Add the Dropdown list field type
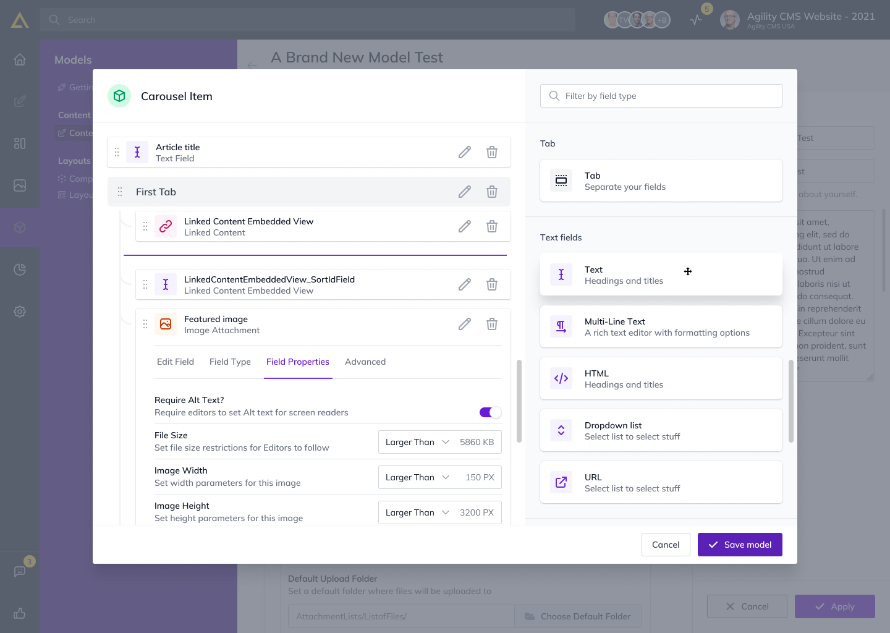 661,430
